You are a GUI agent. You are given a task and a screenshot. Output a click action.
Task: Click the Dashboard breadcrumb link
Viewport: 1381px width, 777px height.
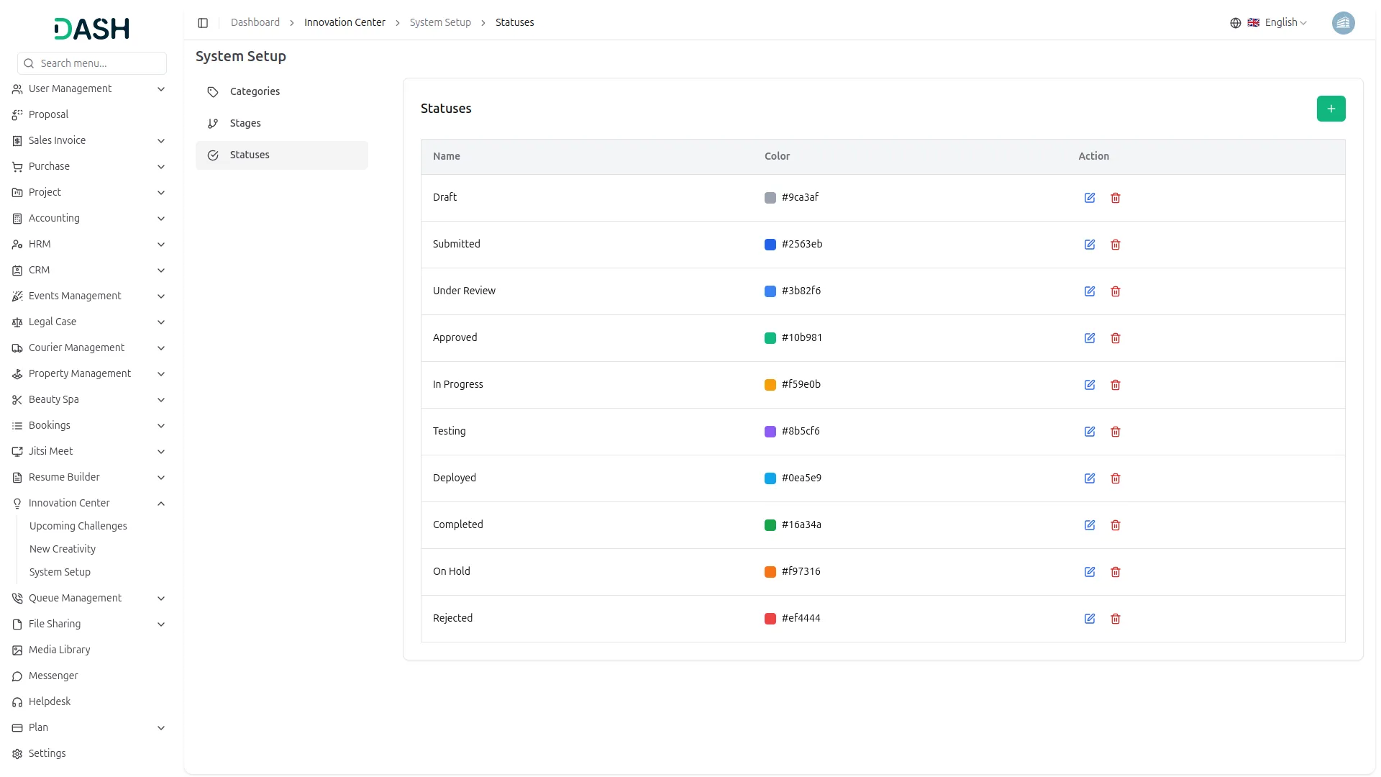(255, 23)
